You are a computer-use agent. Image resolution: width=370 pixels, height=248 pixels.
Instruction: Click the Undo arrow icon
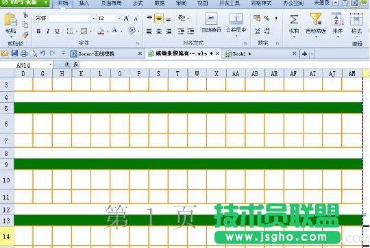click(42, 53)
